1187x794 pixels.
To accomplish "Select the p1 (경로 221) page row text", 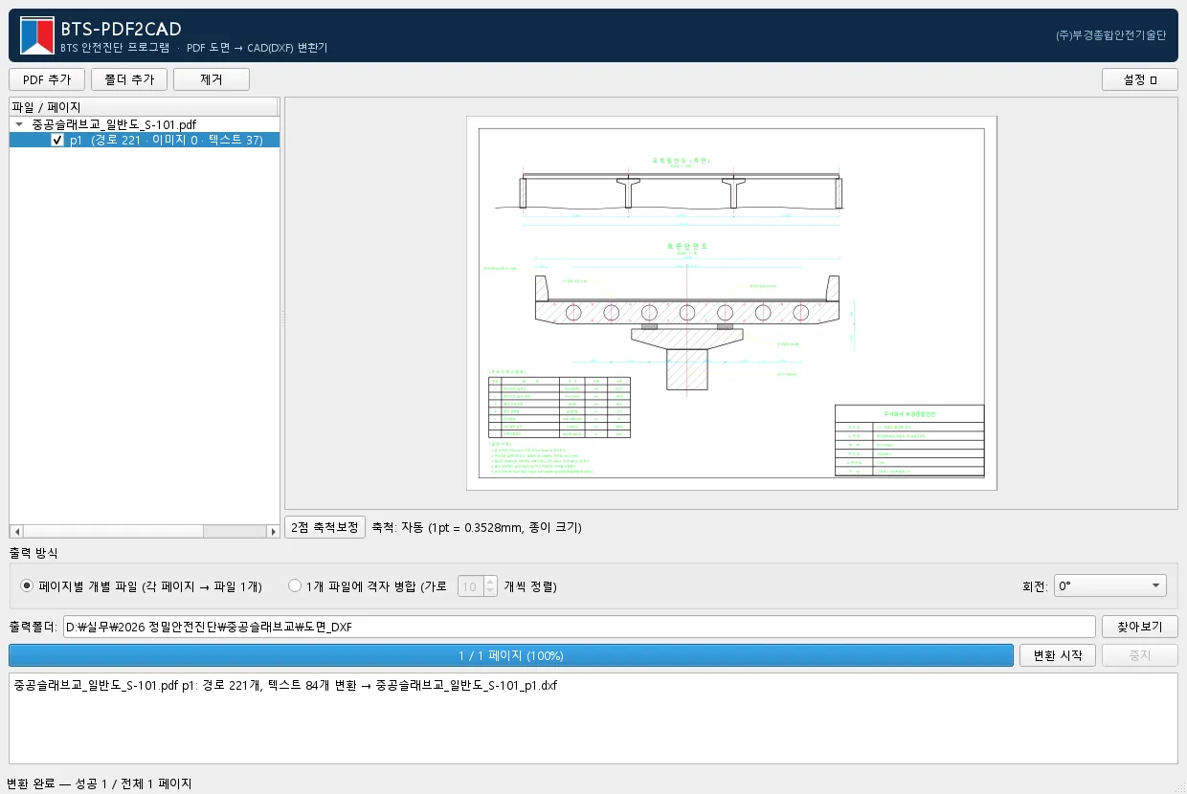I will (167, 140).
